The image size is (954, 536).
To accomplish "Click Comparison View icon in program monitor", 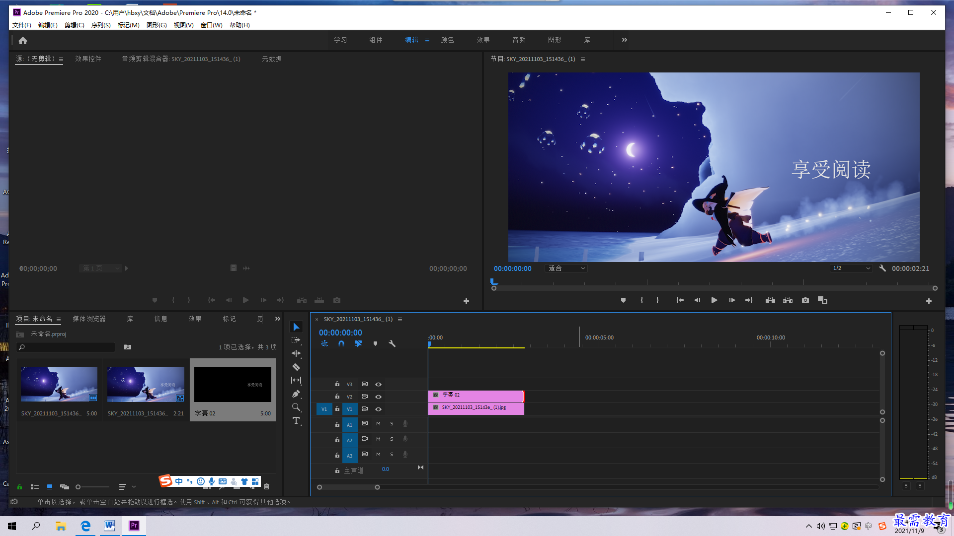I will point(822,300).
